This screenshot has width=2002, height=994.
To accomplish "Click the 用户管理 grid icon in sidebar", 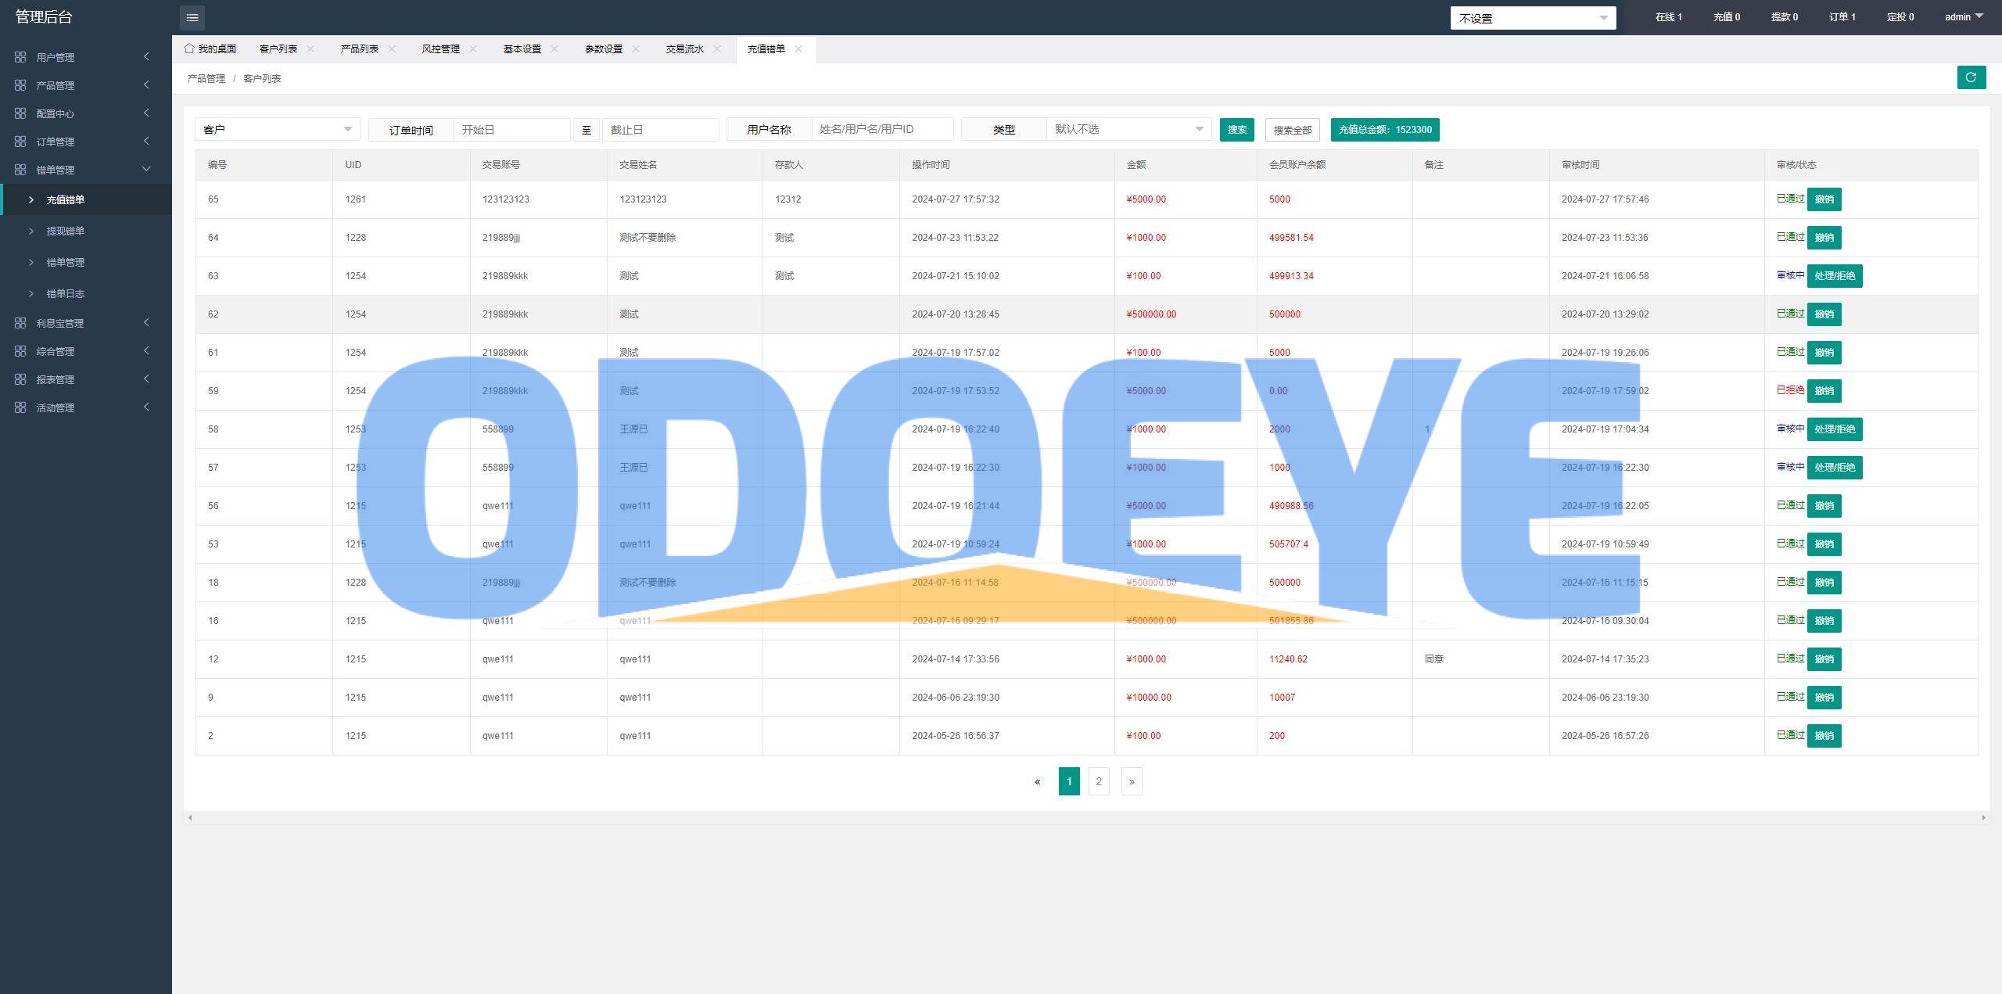I will coord(20,57).
